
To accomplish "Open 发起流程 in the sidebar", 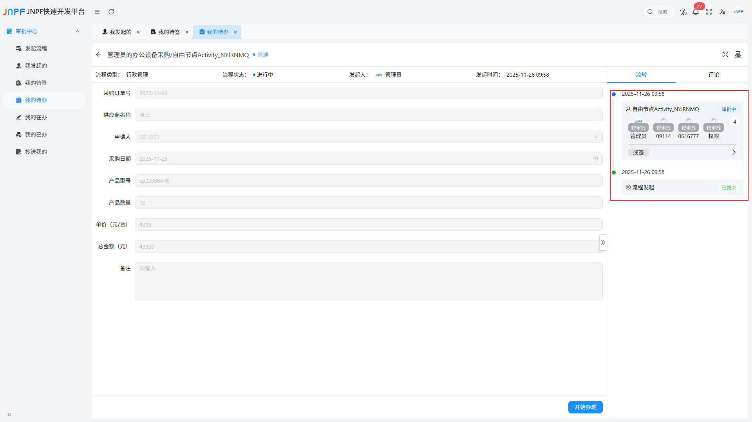I will point(36,48).
